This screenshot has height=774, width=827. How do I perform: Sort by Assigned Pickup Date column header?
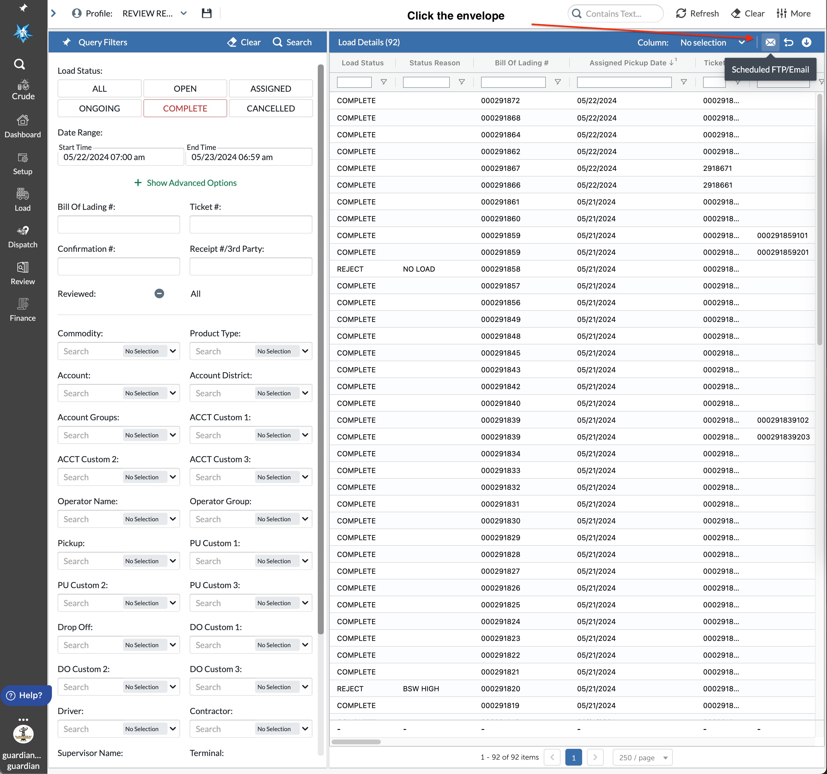tap(628, 63)
